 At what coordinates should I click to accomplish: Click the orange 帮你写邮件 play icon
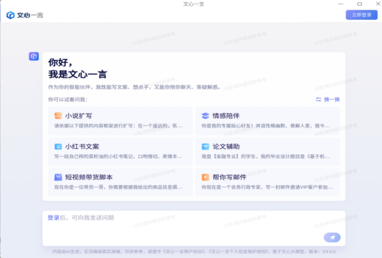click(x=206, y=177)
